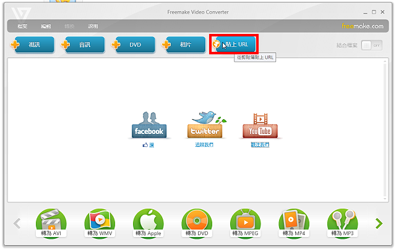Convert to WMV format
396x250 pixels.
coord(100,223)
